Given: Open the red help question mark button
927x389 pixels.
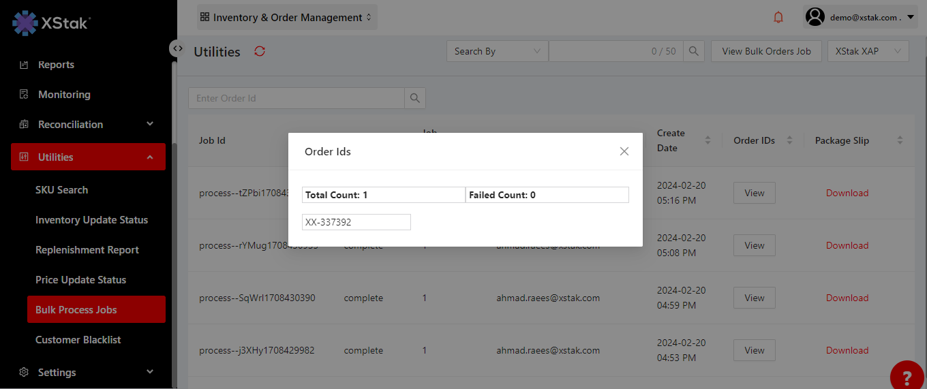Looking at the screenshot, I should [x=907, y=377].
